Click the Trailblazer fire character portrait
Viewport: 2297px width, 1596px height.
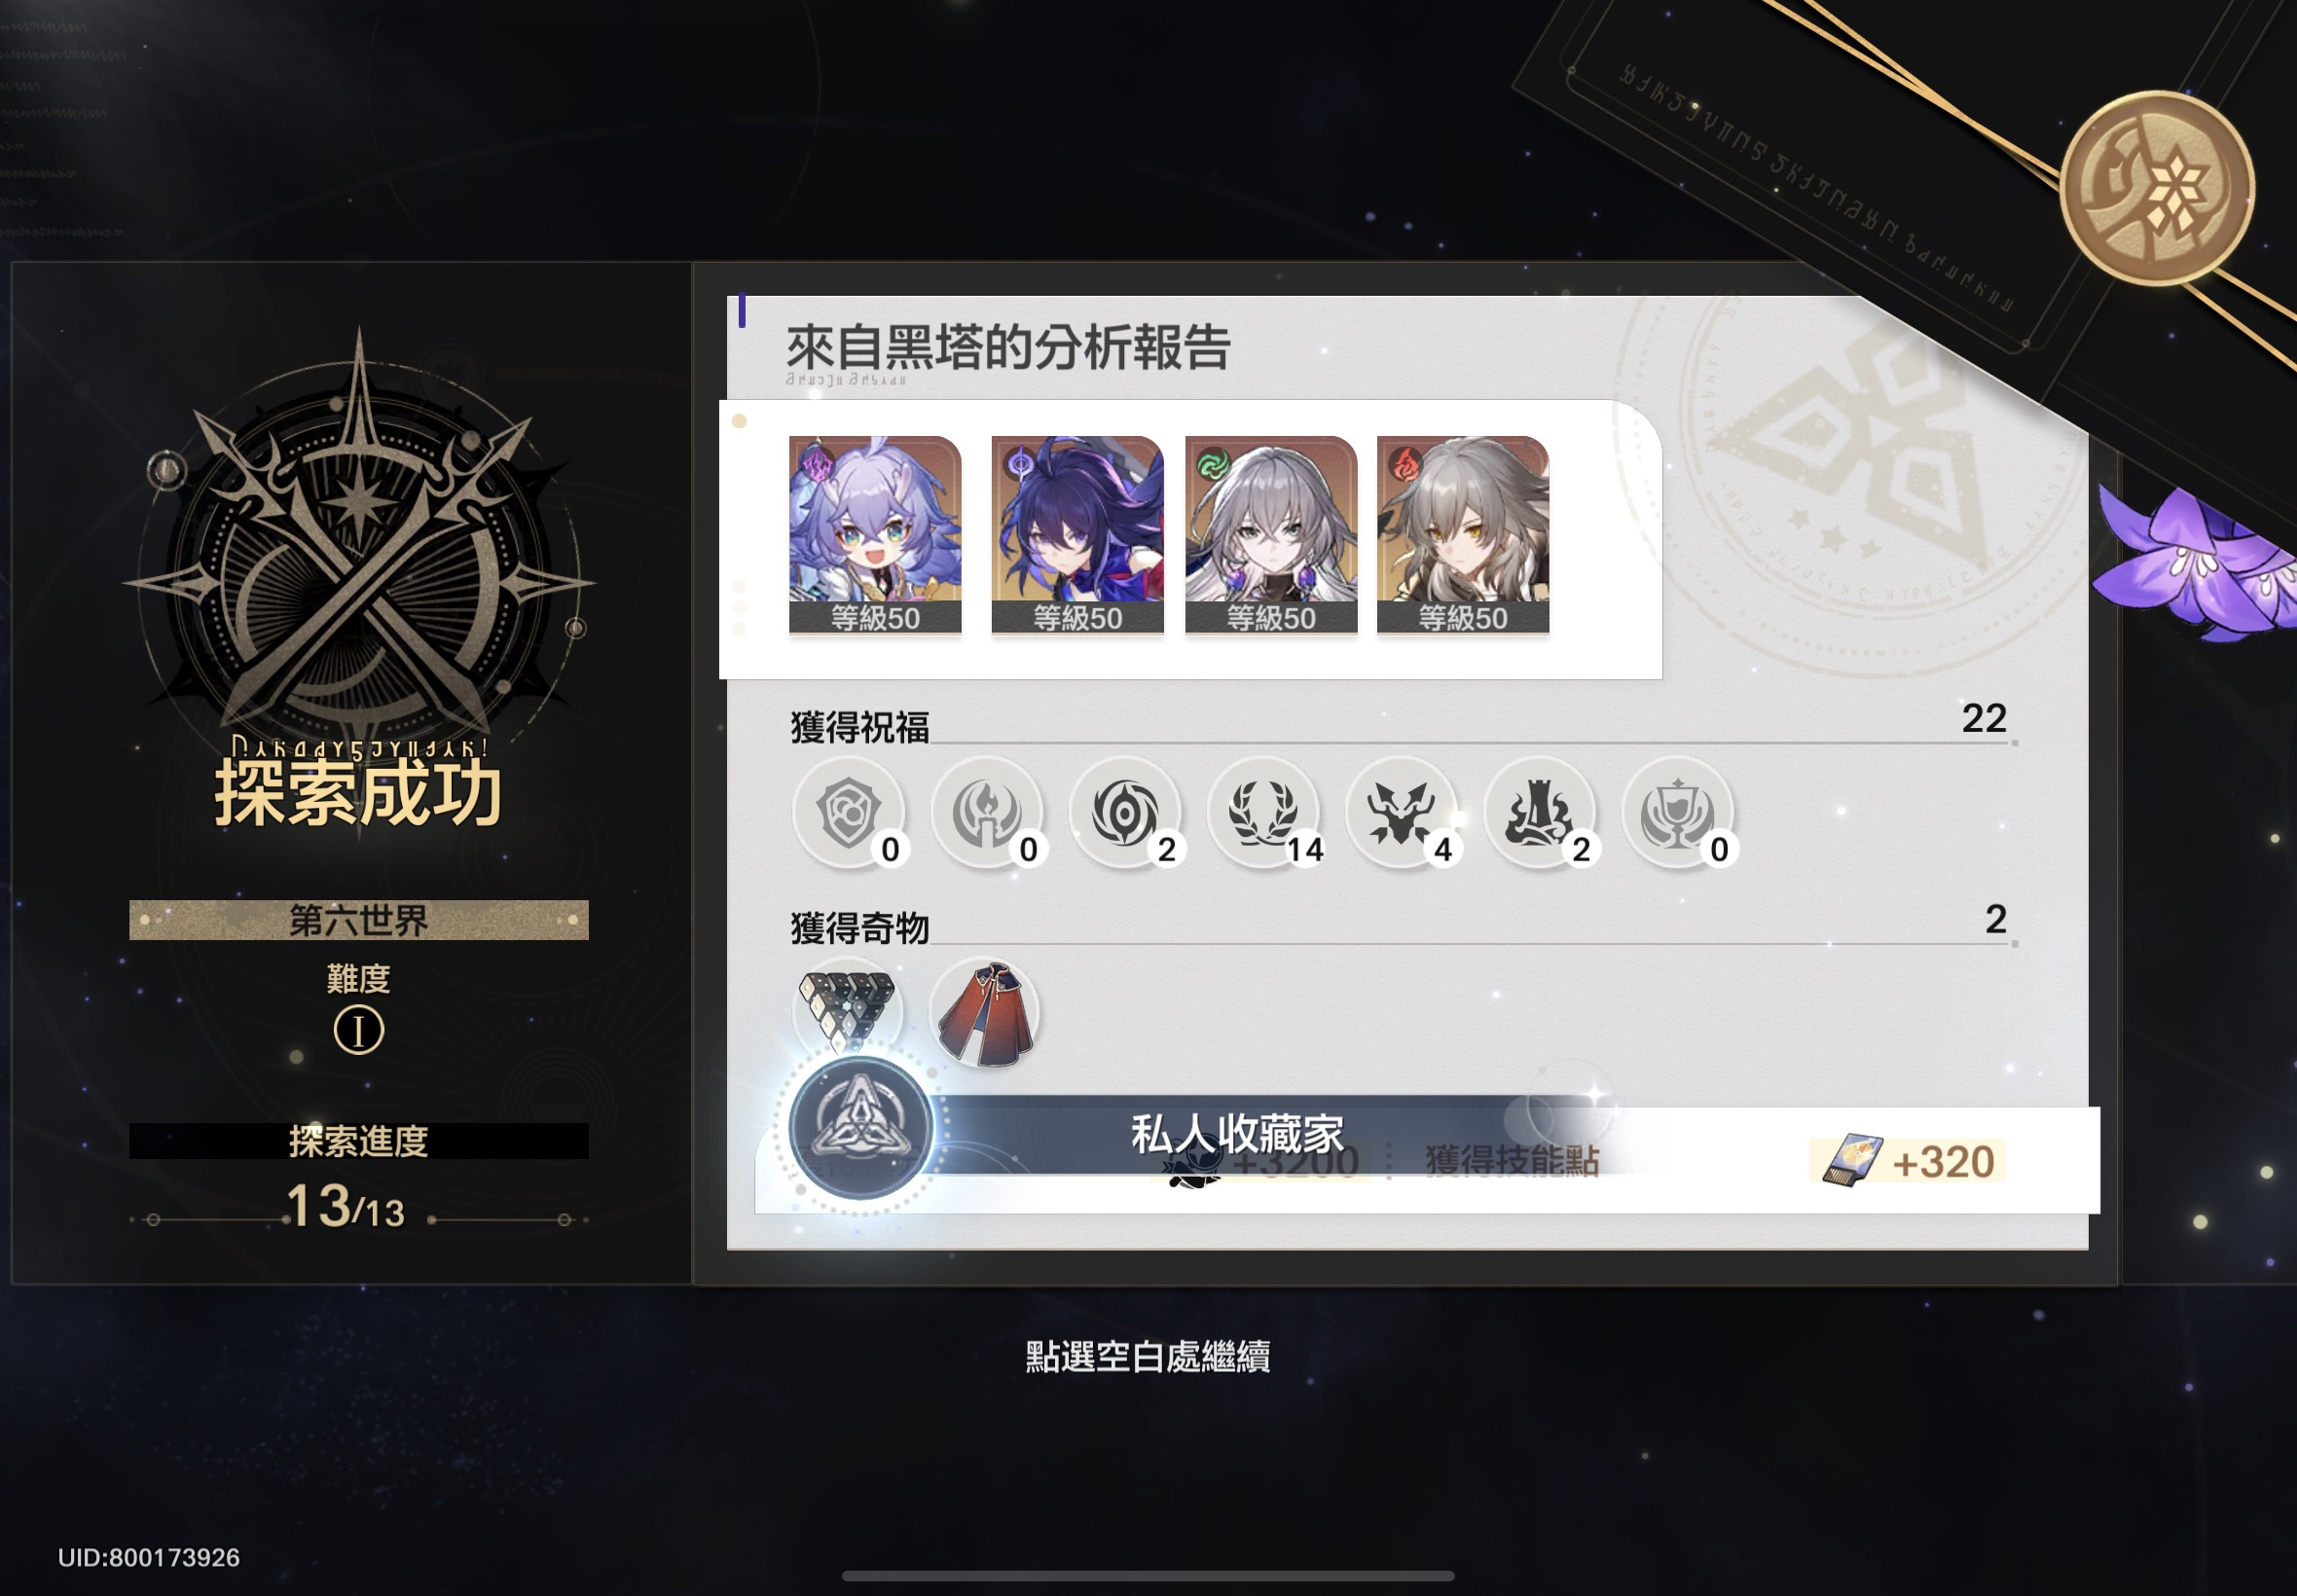1463,535
